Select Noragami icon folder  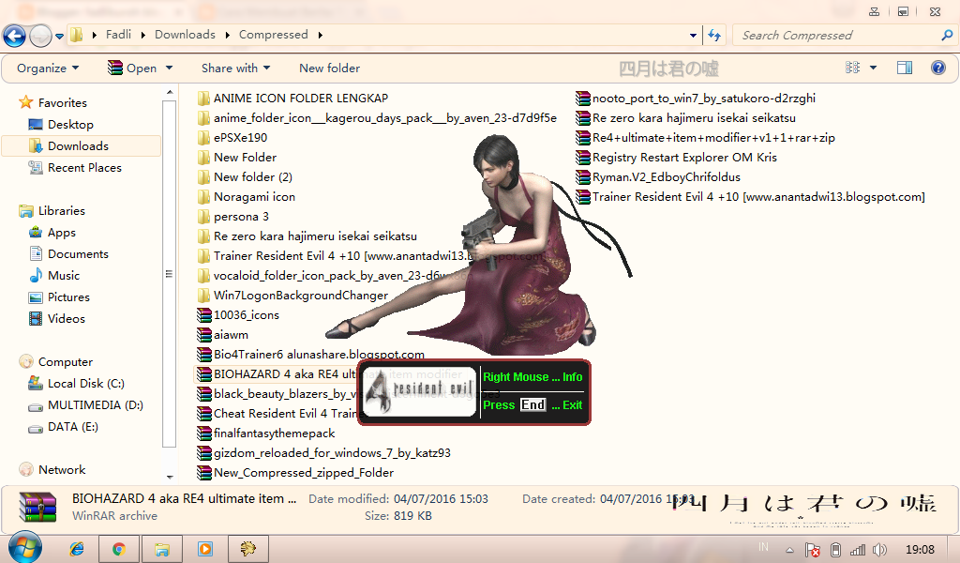click(x=203, y=197)
